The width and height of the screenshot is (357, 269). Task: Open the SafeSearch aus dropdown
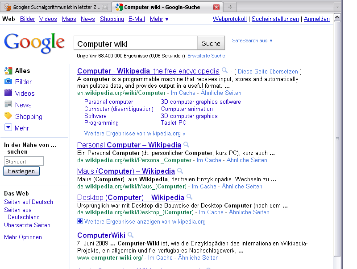point(252,41)
